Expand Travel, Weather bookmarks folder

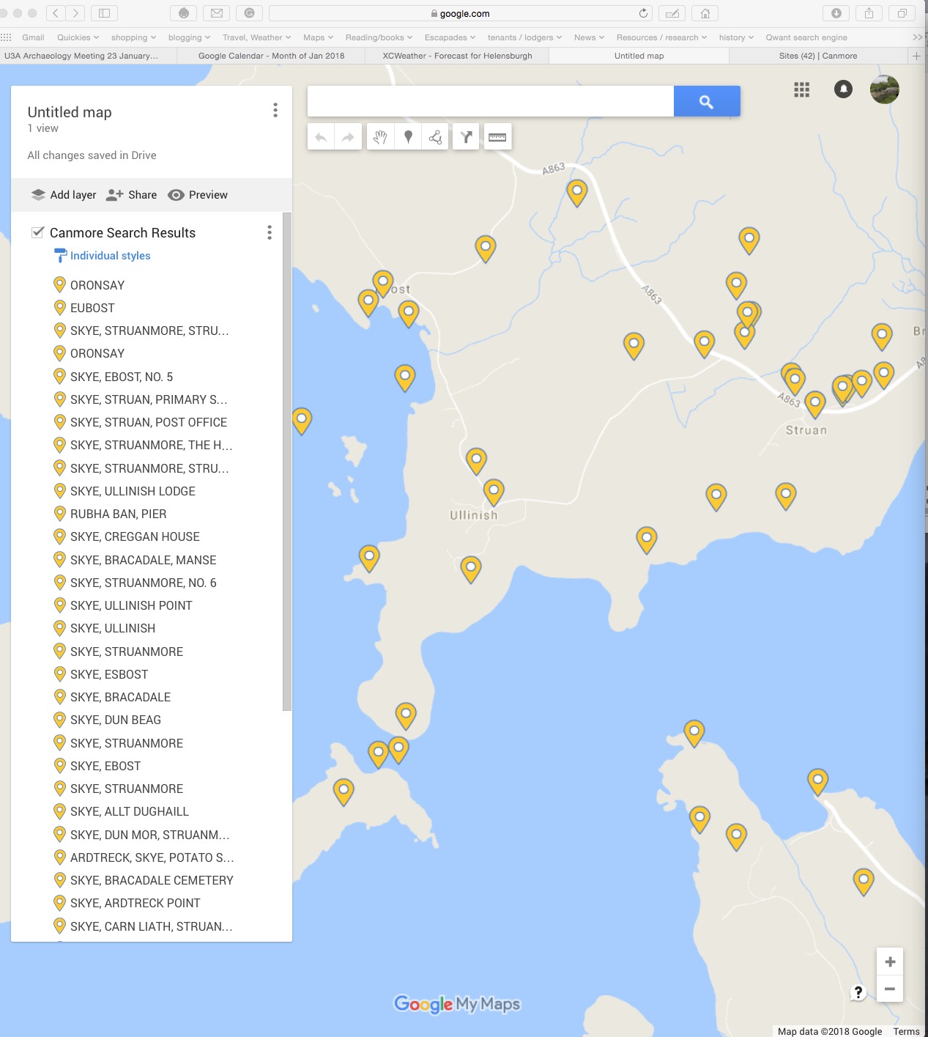256,37
